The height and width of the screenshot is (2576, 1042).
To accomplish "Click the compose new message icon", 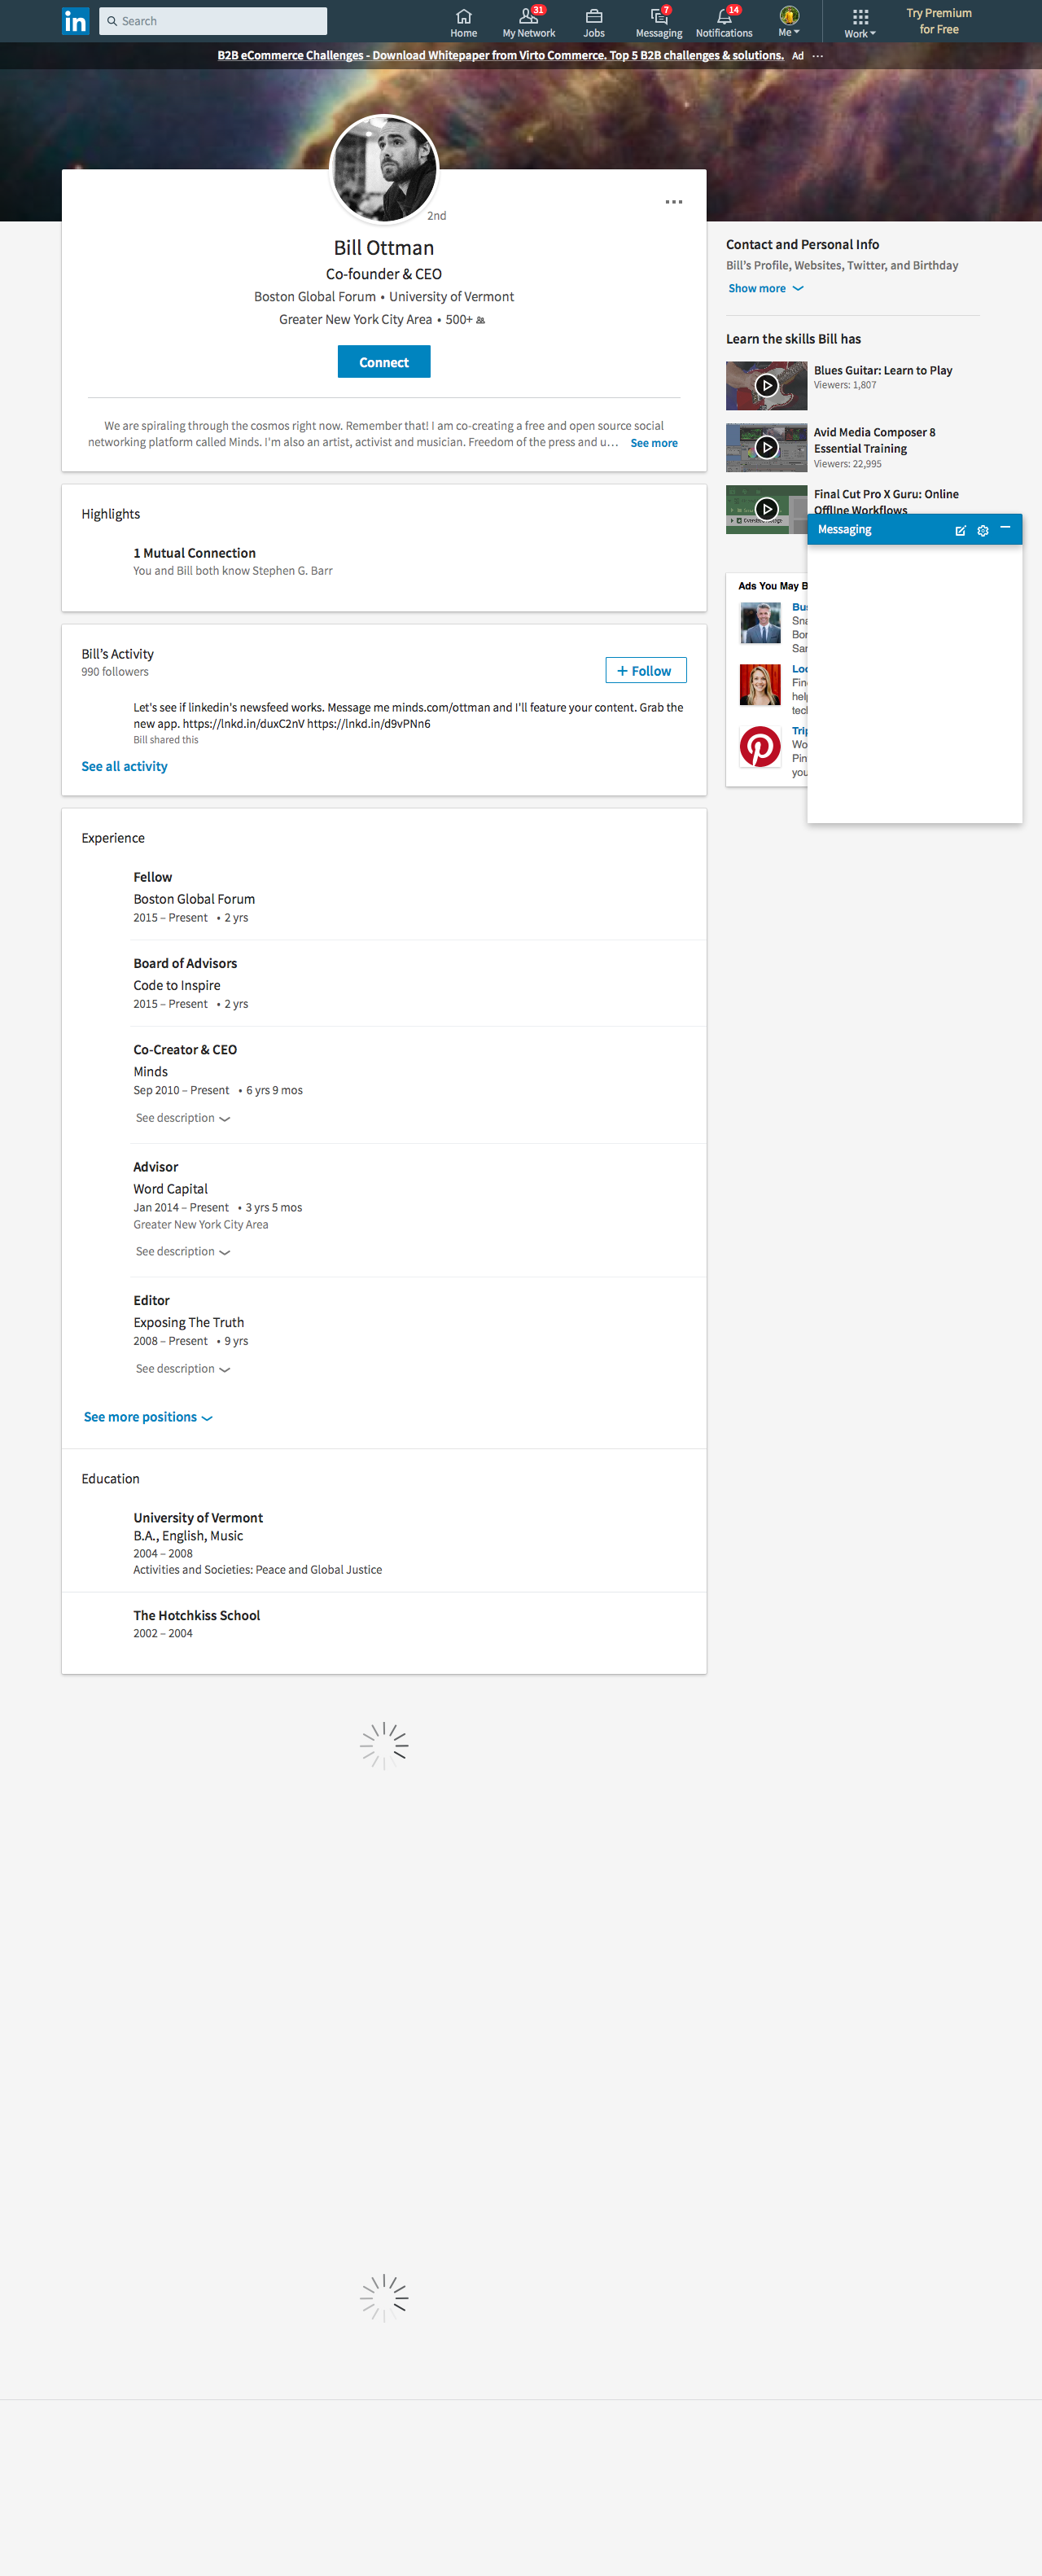I will click(960, 531).
